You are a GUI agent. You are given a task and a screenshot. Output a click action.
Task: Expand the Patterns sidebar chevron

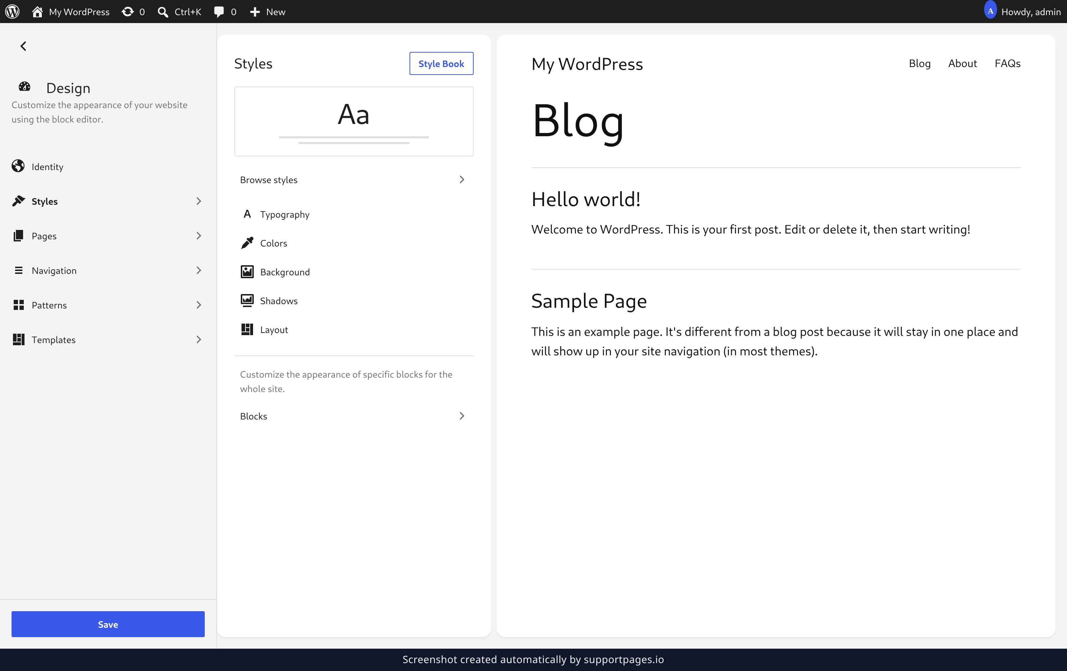(199, 305)
